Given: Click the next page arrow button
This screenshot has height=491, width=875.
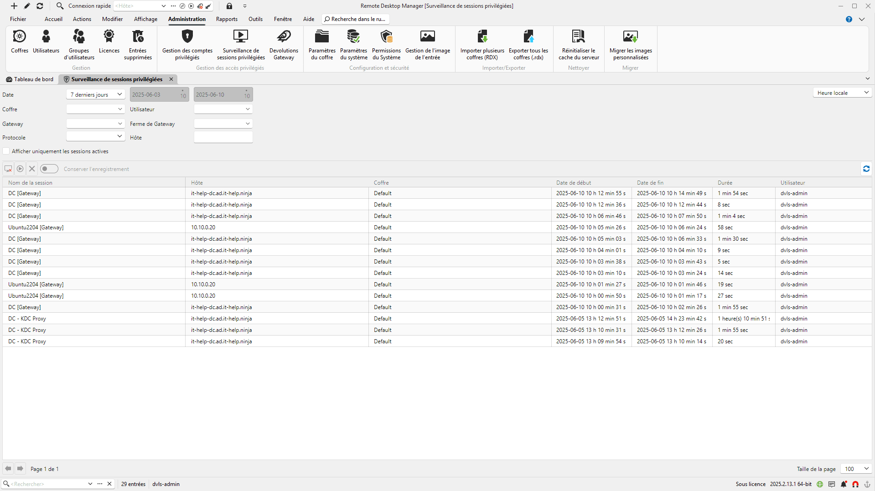Looking at the screenshot, I should tap(20, 468).
